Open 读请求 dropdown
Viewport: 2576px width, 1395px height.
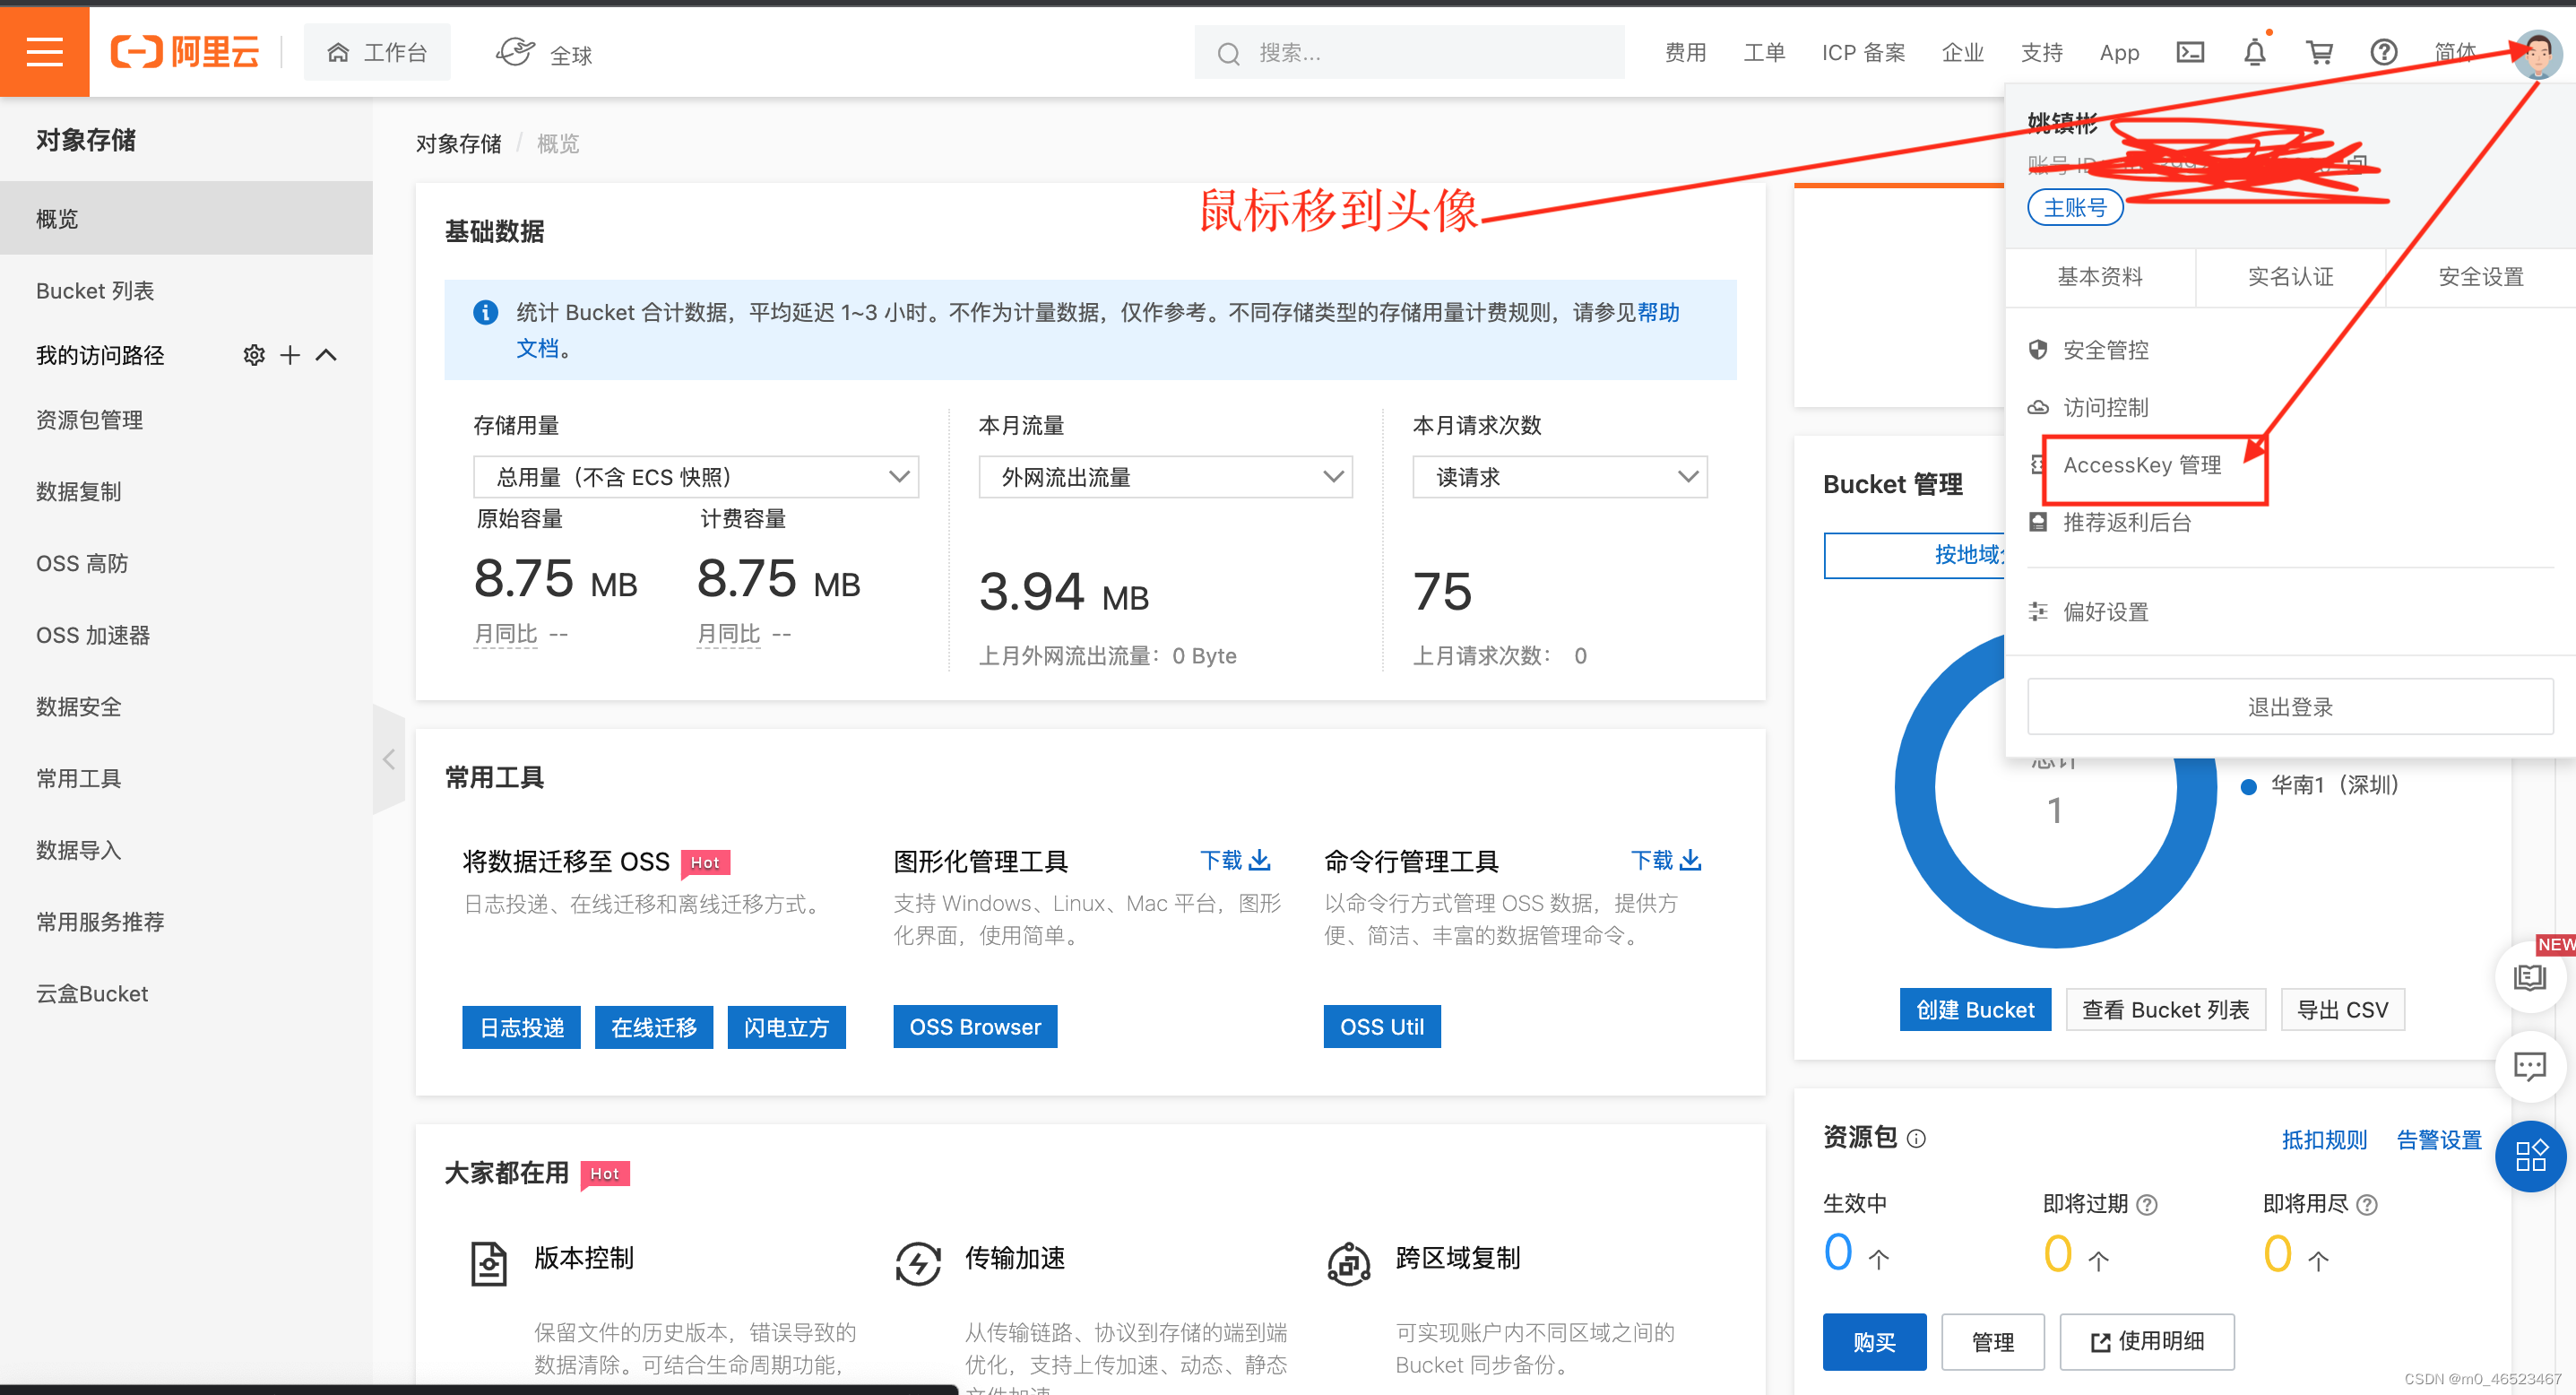point(1559,477)
